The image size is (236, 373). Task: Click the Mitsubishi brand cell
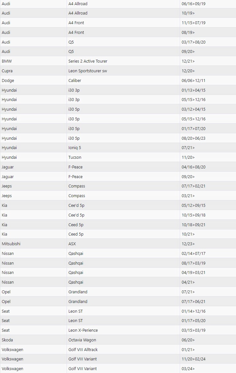(11, 244)
